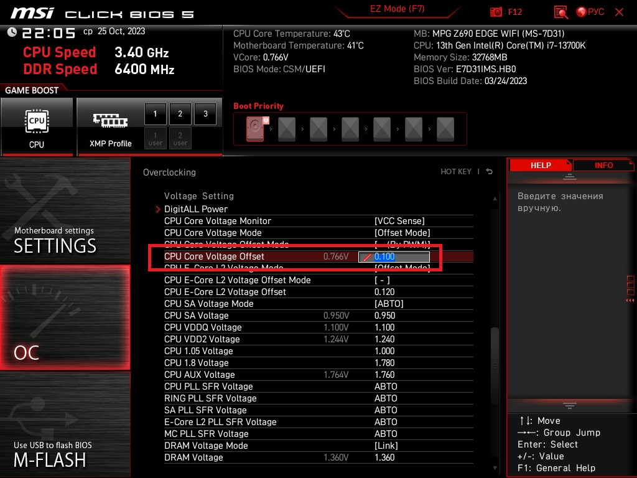Select CPU VDDQ Voltage value 1.100
The image size is (637, 478).
384,327
